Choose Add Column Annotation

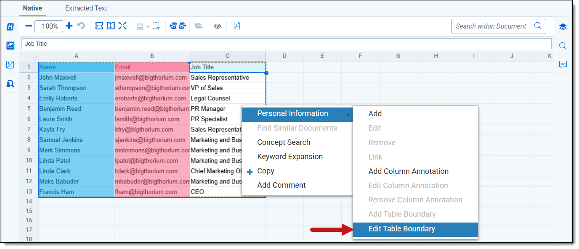point(408,171)
